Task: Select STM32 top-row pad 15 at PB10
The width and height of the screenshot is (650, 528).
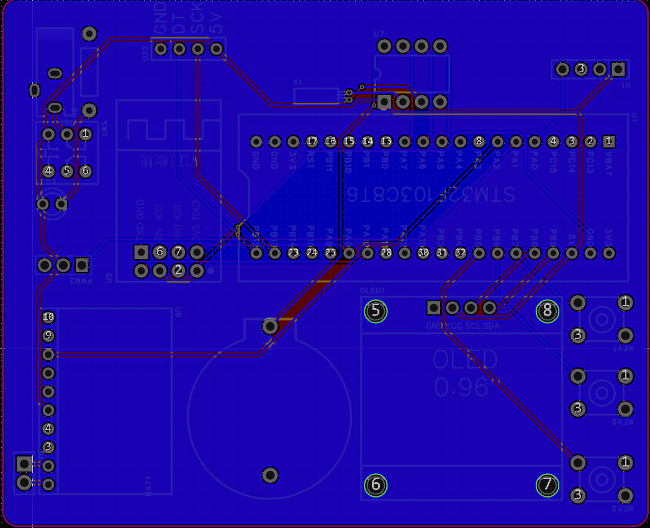Action: [349, 142]
